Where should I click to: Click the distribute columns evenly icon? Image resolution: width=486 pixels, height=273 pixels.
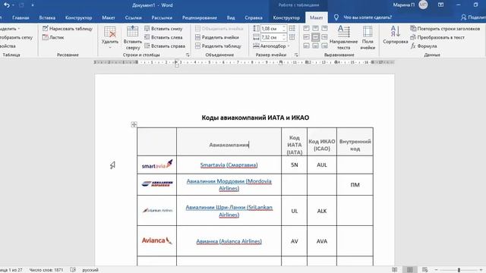coord(292,37)
